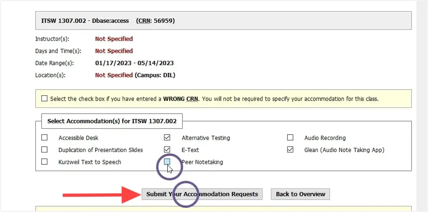Click the Alternative Testing label
428x212 pixels.
(x=206, y=138)
